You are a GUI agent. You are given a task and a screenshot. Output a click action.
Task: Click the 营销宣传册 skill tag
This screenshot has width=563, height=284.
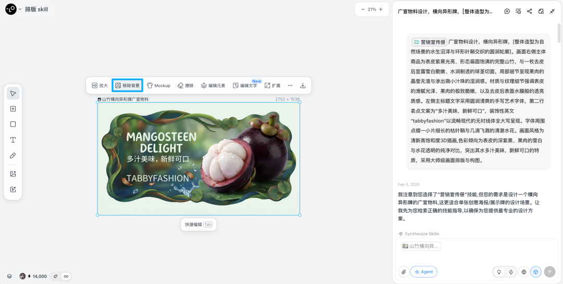(x=430, y=42)
